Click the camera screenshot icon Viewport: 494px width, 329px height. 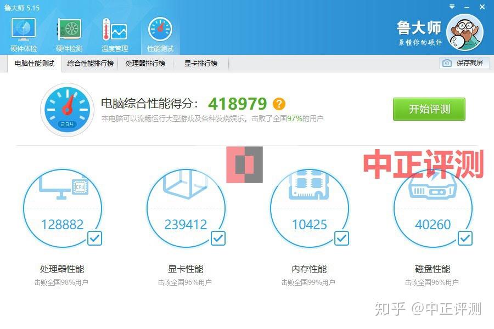447,63
